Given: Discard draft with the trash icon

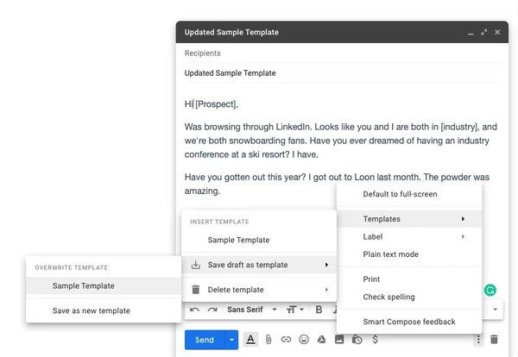Looking at the screenshot, I should click(494, 340).
